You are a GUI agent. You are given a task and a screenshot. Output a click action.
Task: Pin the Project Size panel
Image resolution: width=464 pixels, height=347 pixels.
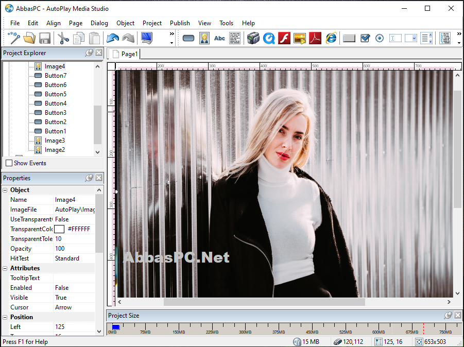[448, 316]
